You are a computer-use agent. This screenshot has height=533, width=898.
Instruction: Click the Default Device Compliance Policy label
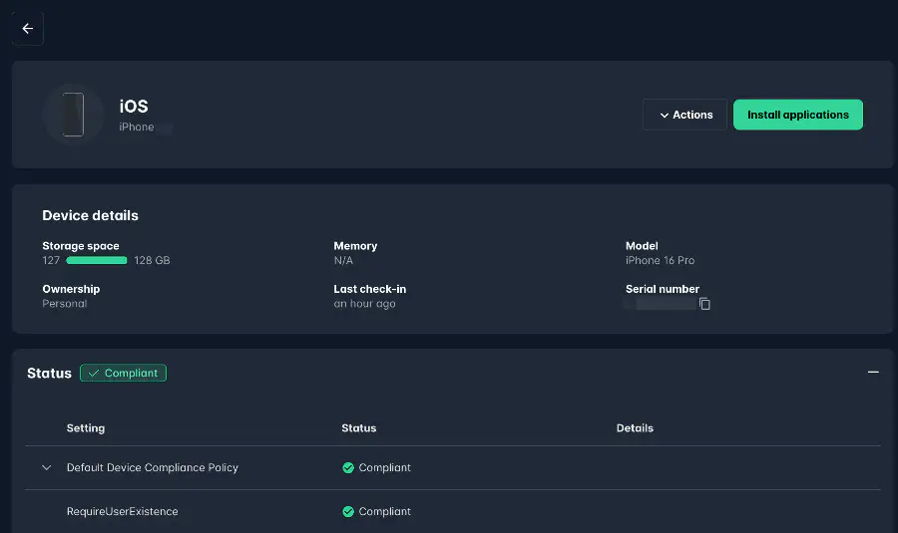[x=153, y=468]
